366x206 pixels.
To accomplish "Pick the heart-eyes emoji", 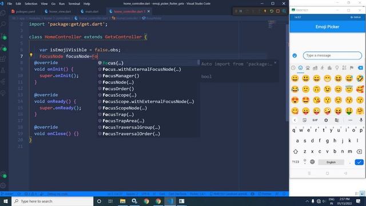I will point(295,100).
